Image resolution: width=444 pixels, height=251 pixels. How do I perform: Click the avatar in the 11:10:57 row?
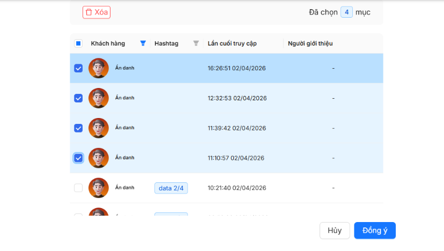(99, 158)
